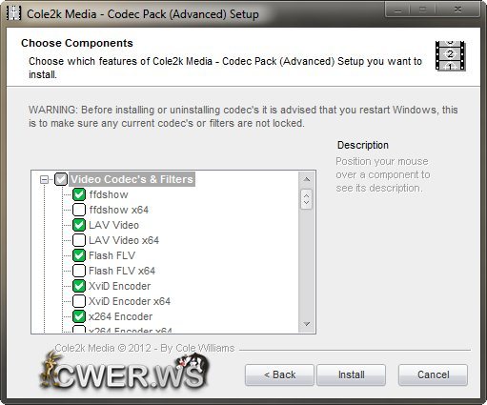Uncheck the XviD Encoder checkbox
The height and width of the screenshot is (405, 487).
pyautogui.click(x=79, y=286)
